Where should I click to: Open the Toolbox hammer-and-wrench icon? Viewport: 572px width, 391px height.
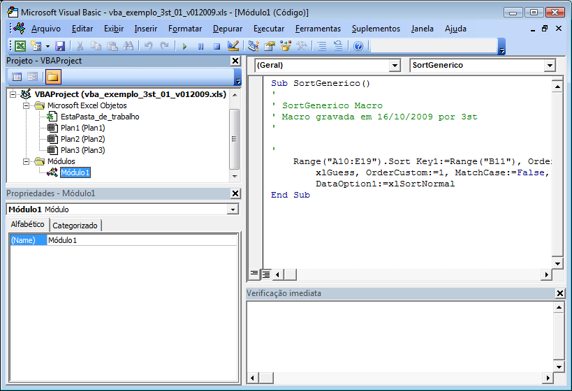point(302,46)
